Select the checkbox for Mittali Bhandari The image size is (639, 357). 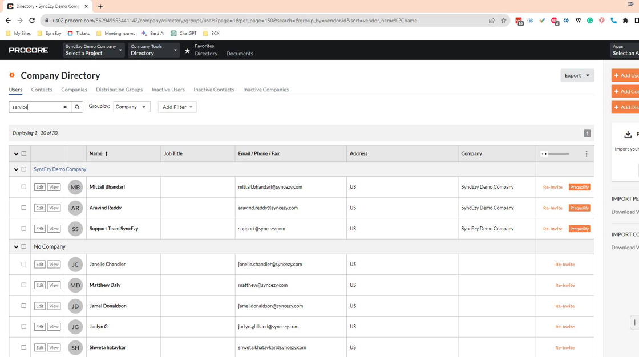[23, 187]
